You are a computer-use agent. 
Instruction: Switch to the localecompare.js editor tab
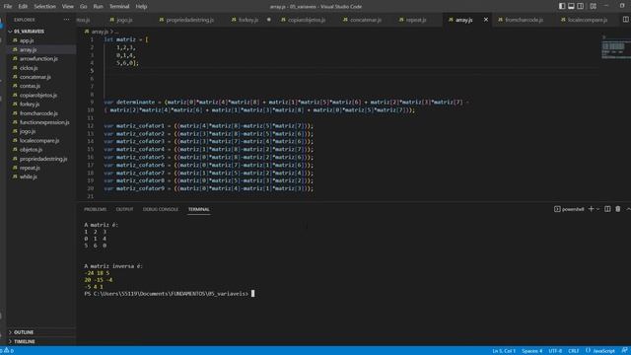pos(588,20)
